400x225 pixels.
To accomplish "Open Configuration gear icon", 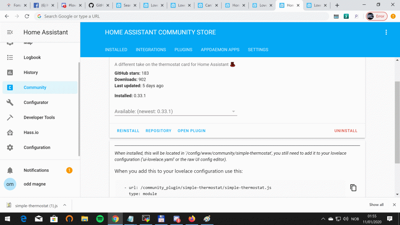I will pos(10,147).
